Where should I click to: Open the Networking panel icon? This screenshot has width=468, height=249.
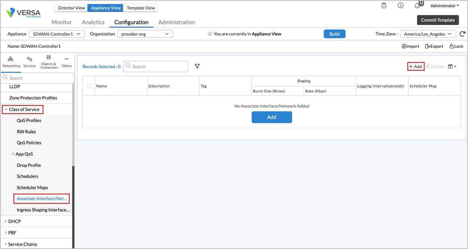click(11, 61)
